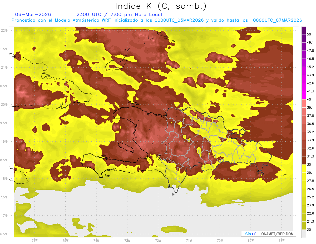Click the 45.2 value on the color scale
316x244 pixels.
pyautogui.click(x=310, y=67)
